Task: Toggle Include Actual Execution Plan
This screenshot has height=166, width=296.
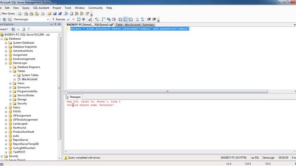Action: pos(103,19)
